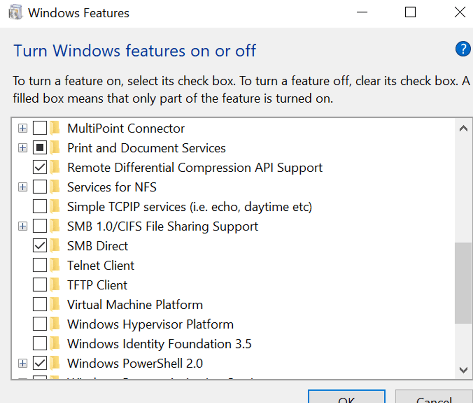The height and width of the screenshot is (403, 473).
Task: Expand SMB 1.0/CIFS File Sharing Support node
Action: coord(23,226)
